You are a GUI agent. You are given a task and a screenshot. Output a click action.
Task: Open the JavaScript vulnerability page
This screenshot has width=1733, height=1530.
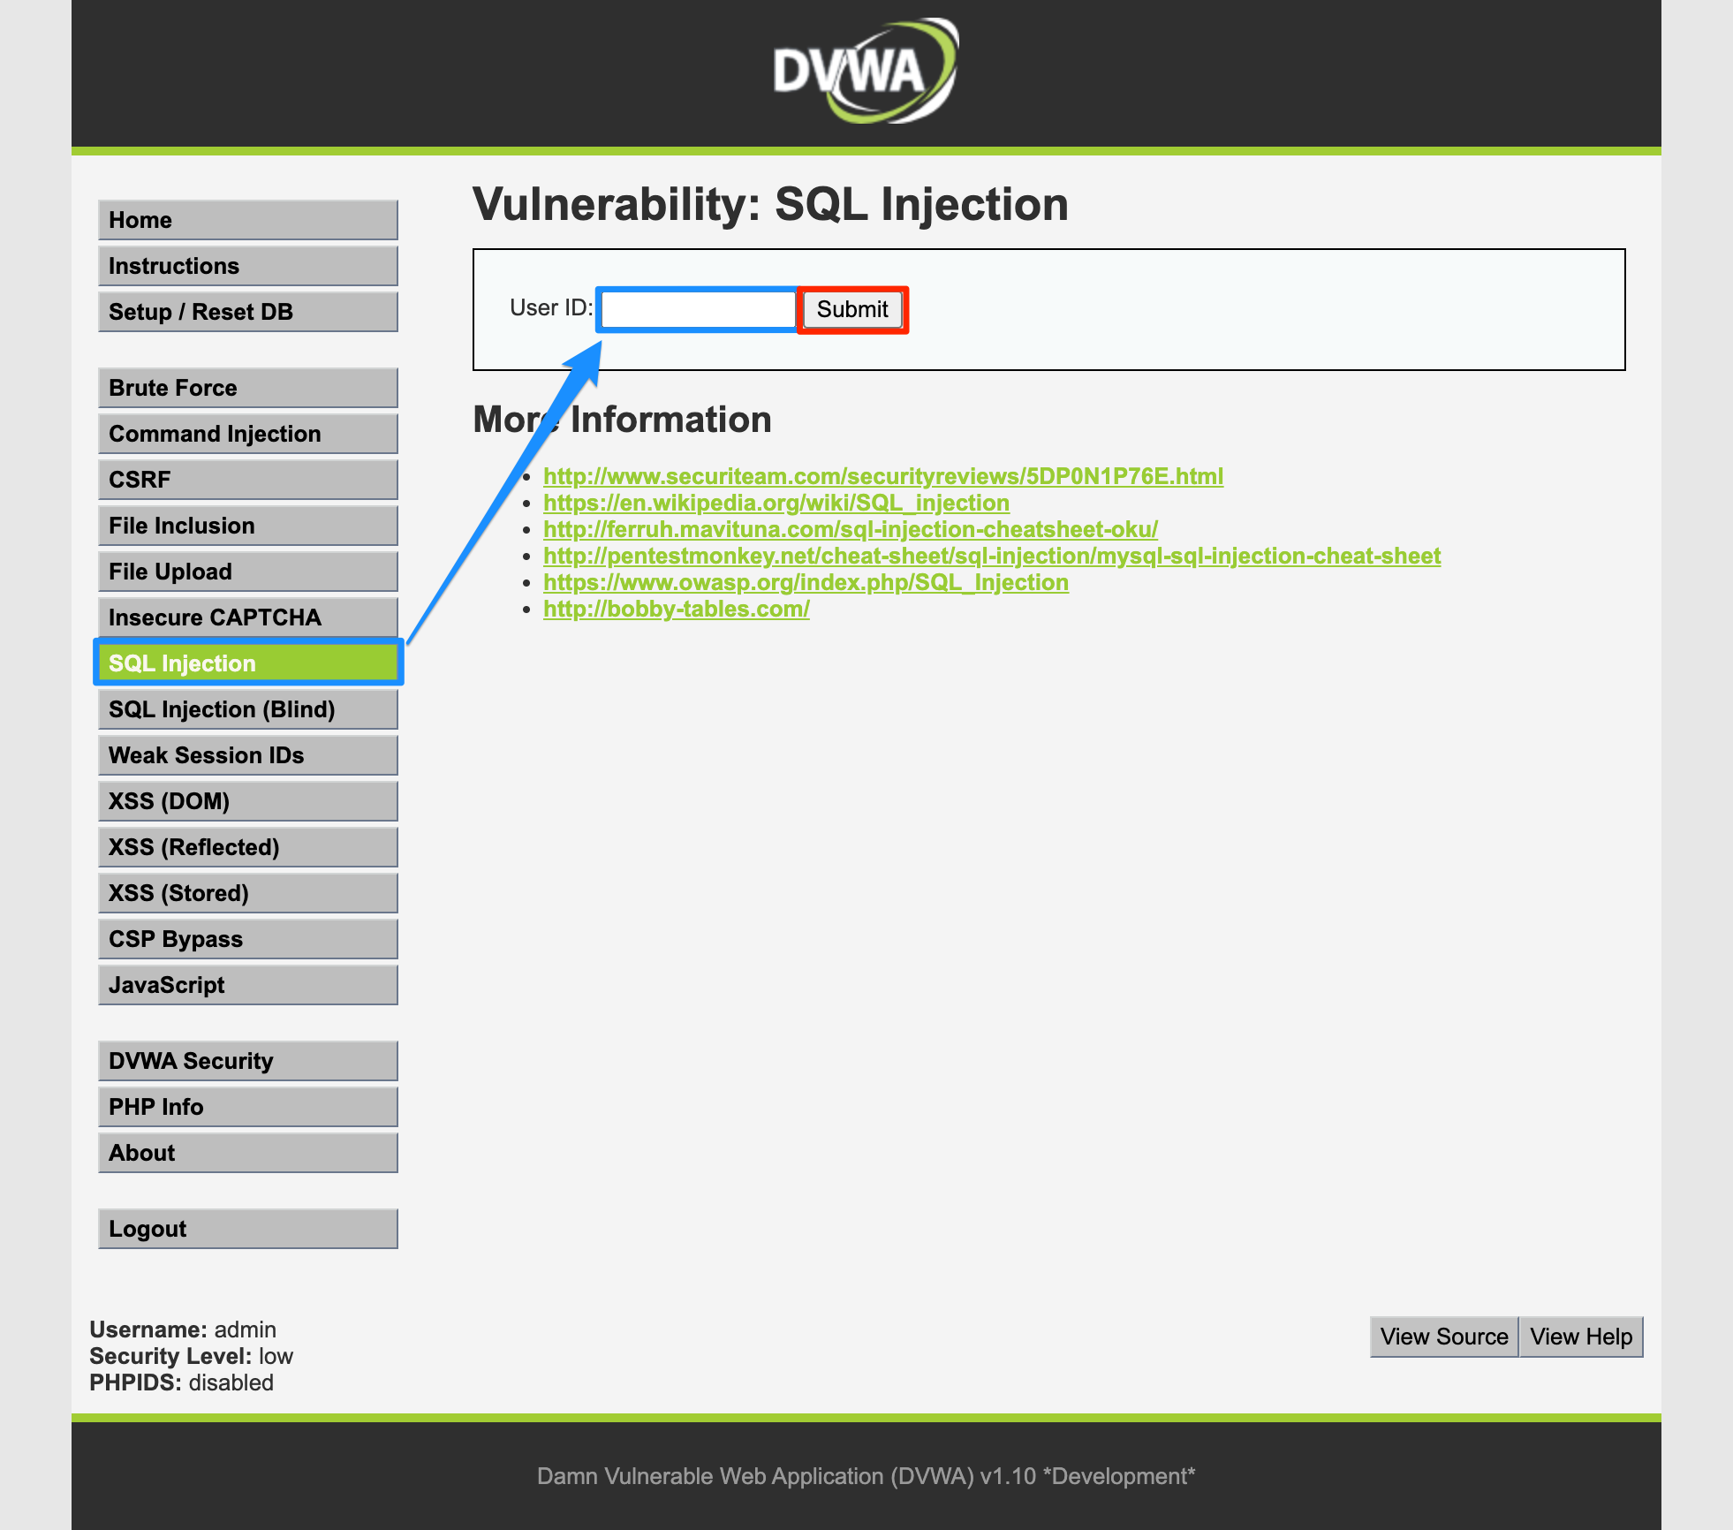[248, 985]
